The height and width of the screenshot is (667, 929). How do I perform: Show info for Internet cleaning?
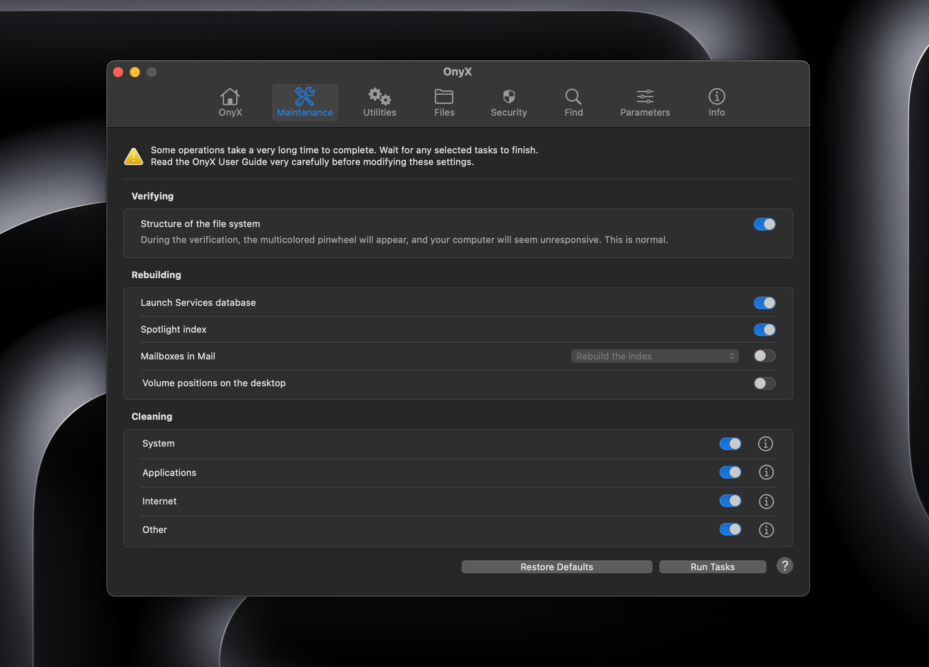pos(766,502)
